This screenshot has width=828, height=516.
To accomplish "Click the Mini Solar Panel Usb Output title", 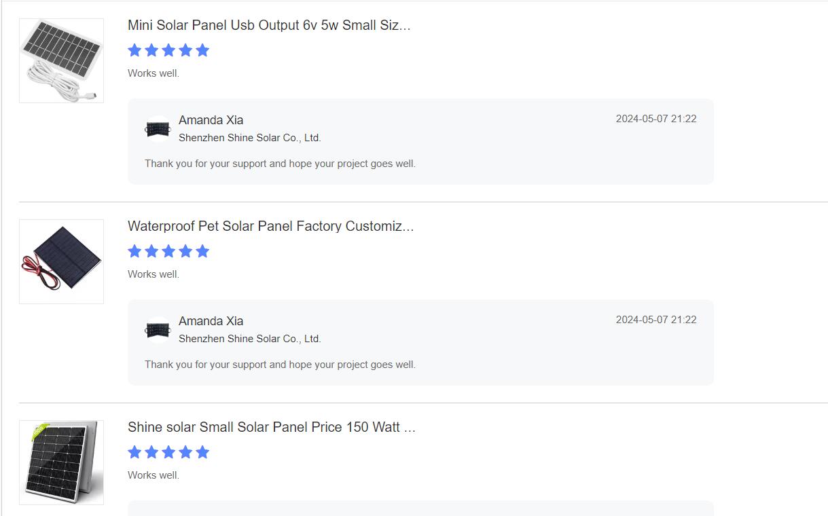I will point(269,25).
